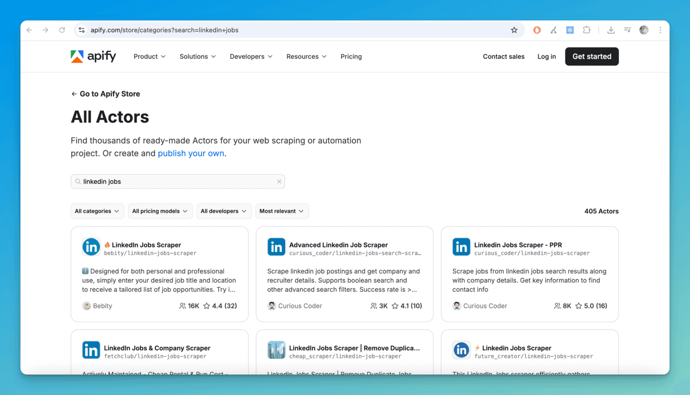690x395 pixels.
Task: Open the browser extensions puzzle icon
Action: tap(586, 30)
